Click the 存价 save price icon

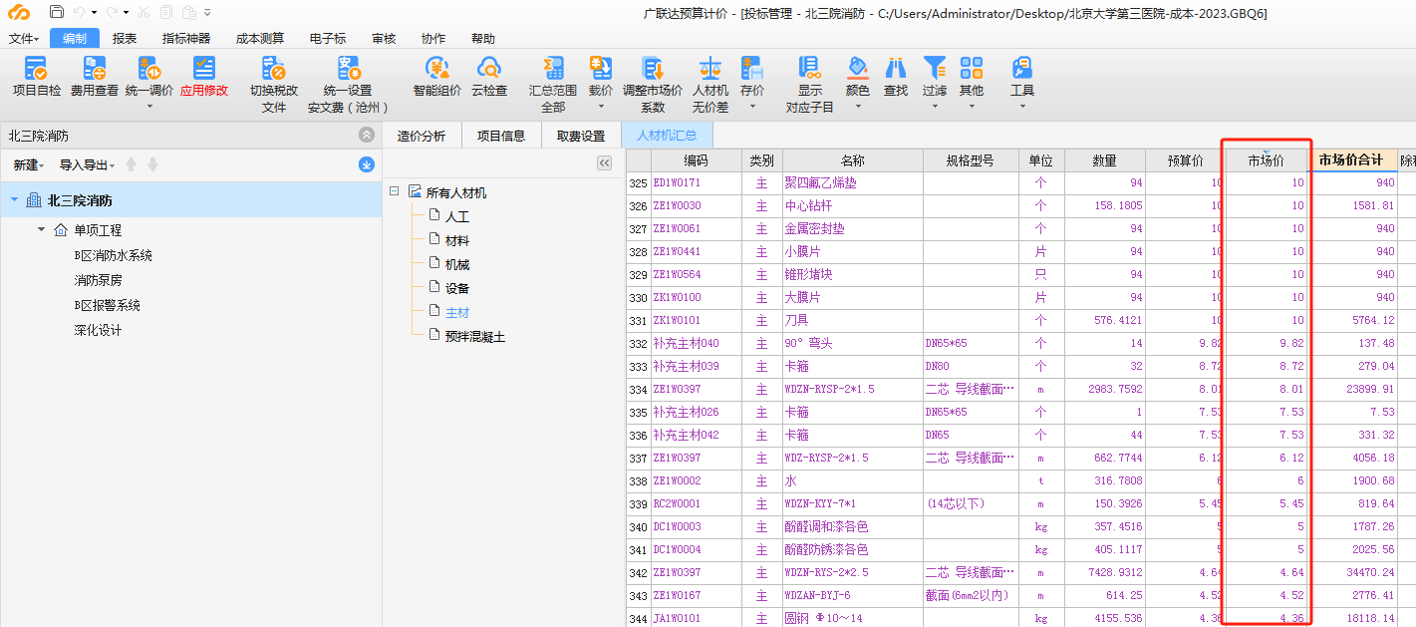click(752, 68)
